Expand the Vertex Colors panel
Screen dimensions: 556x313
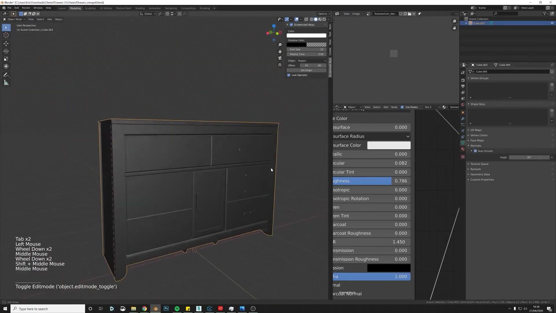[479, 135]
